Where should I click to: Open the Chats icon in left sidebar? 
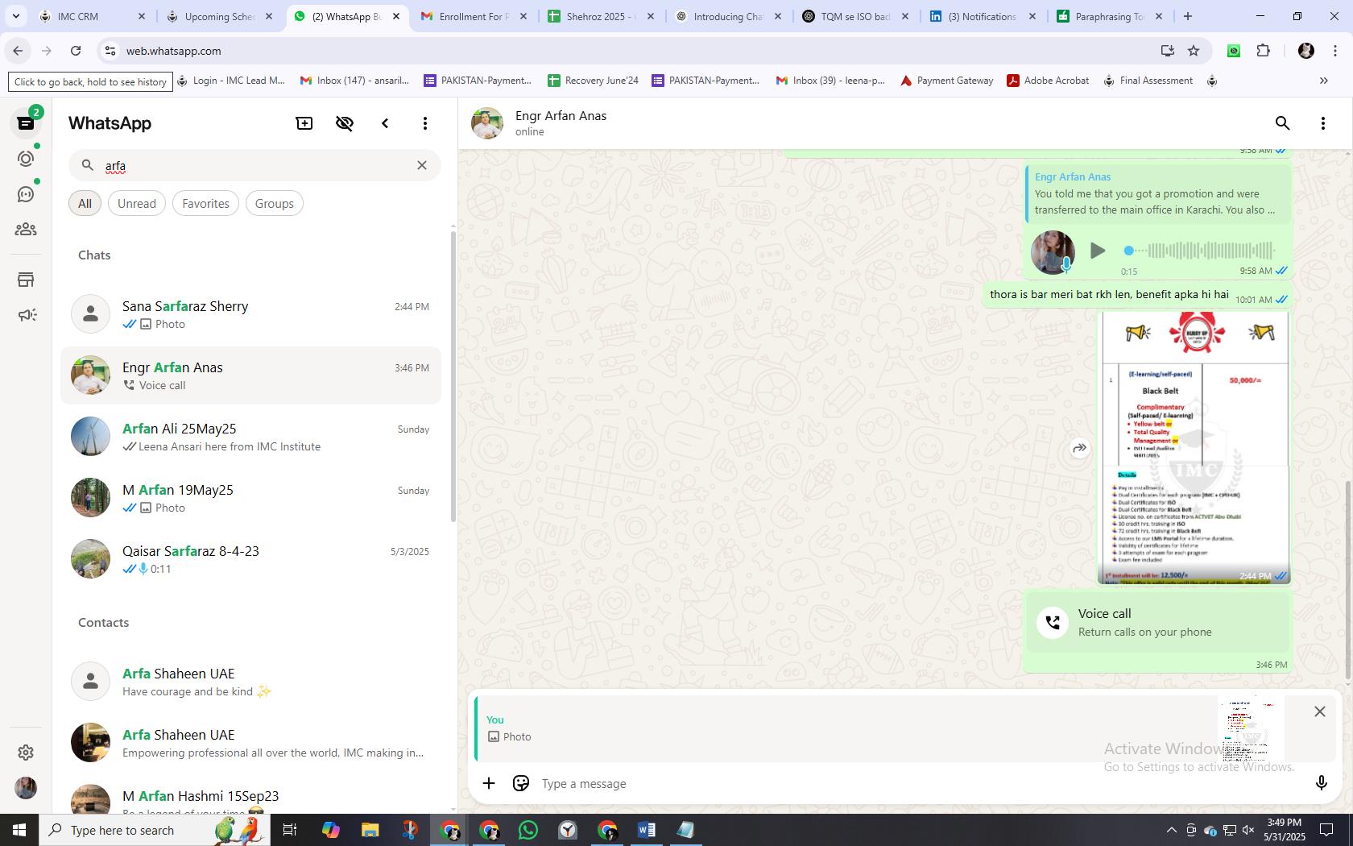pos(26,123)
